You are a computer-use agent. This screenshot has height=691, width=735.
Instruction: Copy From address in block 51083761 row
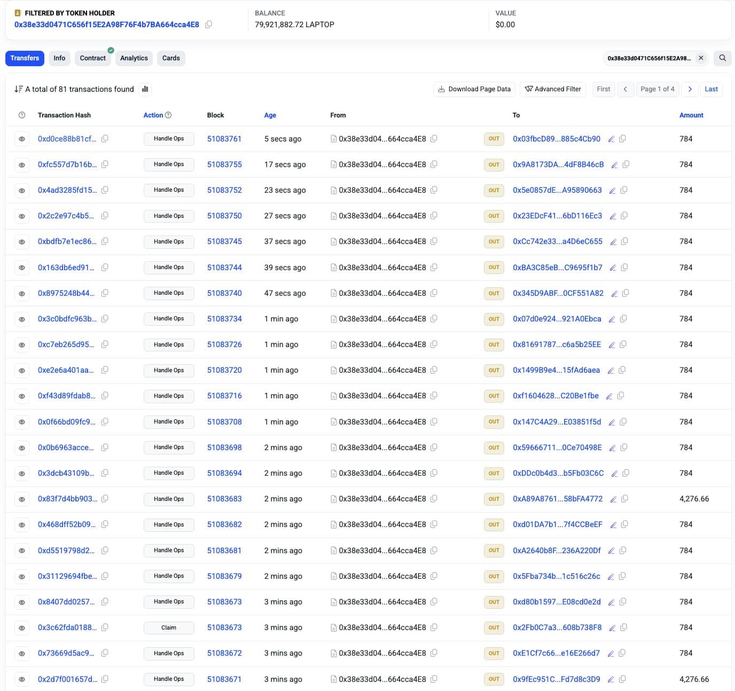[434, 139]
